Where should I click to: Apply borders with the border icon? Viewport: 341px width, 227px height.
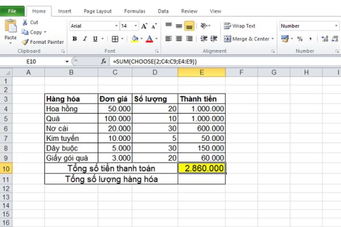tap(115, 39)
